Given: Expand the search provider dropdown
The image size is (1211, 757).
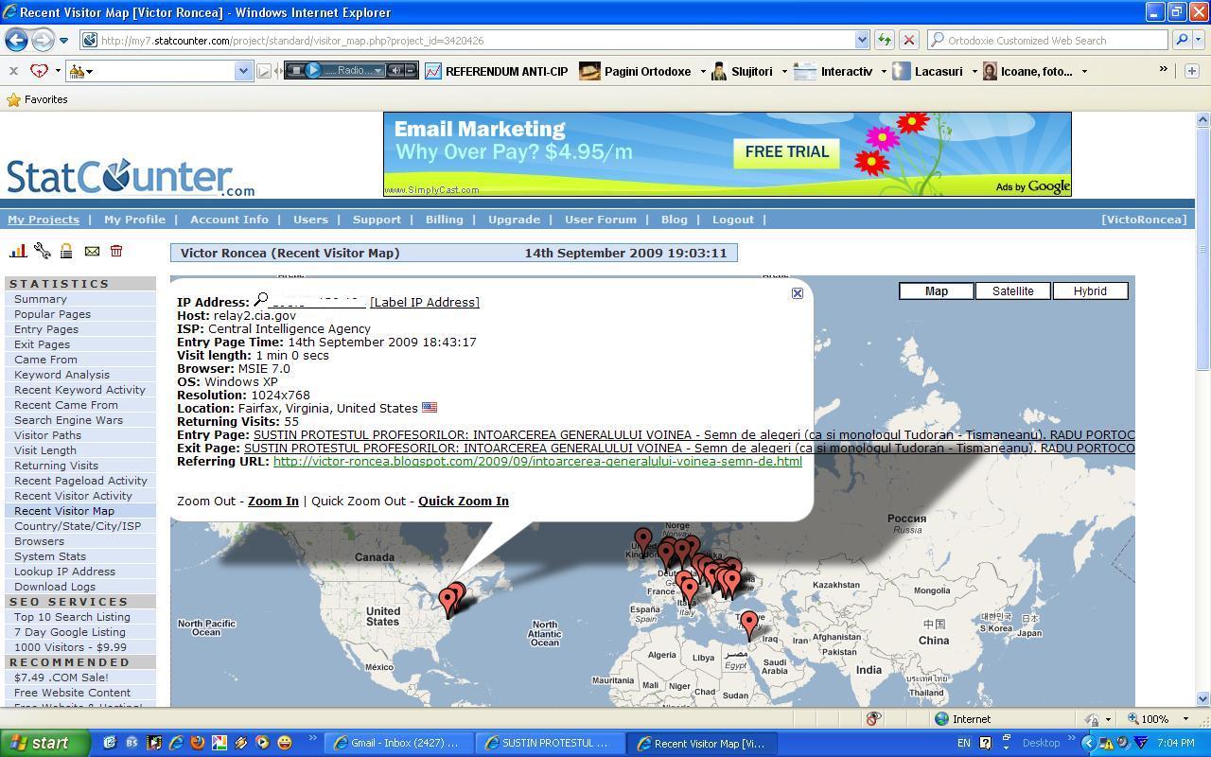Looking at the screenshot, I should 1199,41.
